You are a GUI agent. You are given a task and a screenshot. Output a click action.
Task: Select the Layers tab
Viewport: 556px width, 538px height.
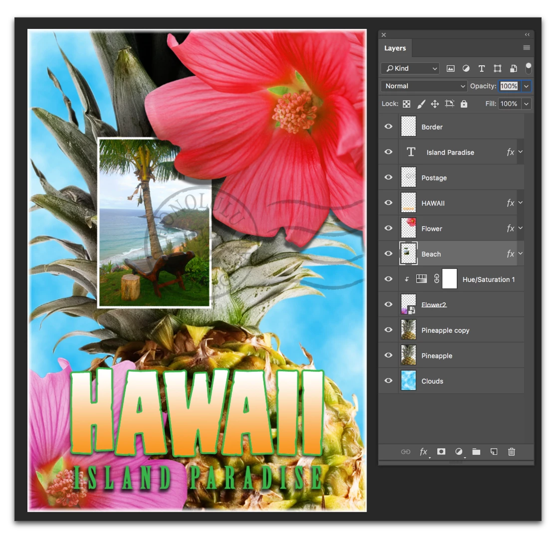click(x=395, y=48)
